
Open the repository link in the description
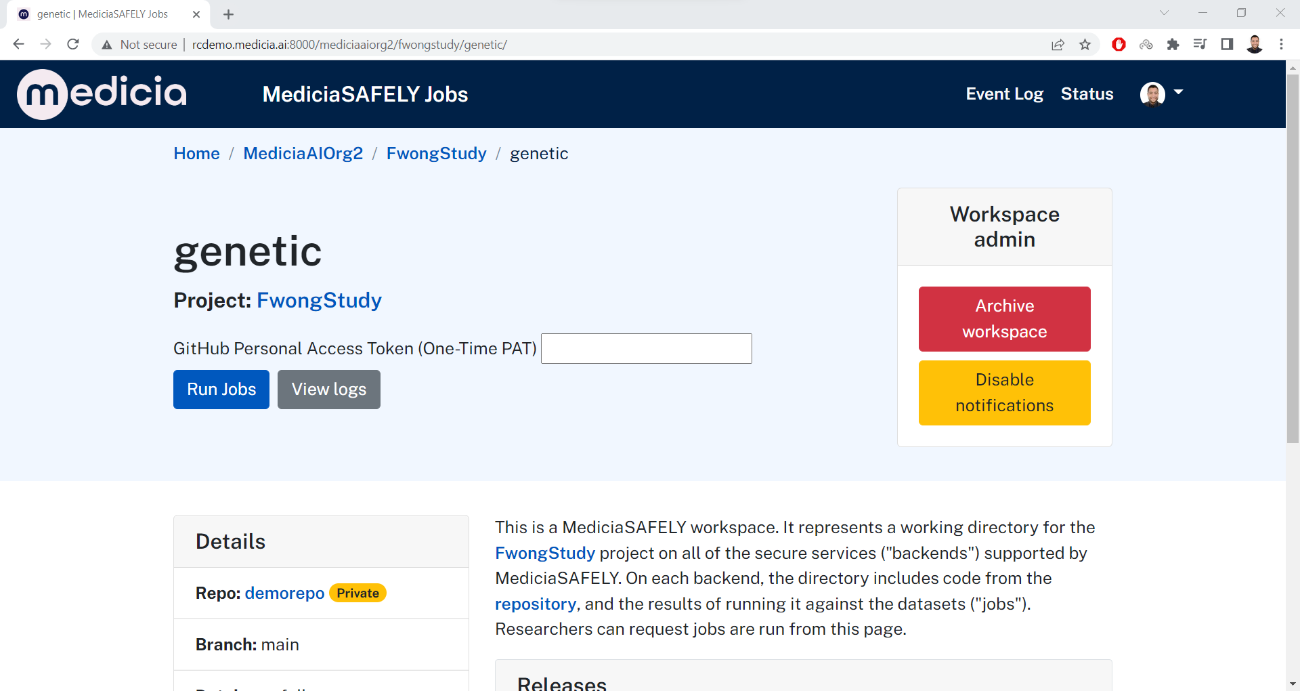[536, 604]
